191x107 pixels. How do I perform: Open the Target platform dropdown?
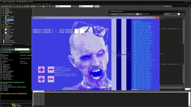click(x=63, y=6)
